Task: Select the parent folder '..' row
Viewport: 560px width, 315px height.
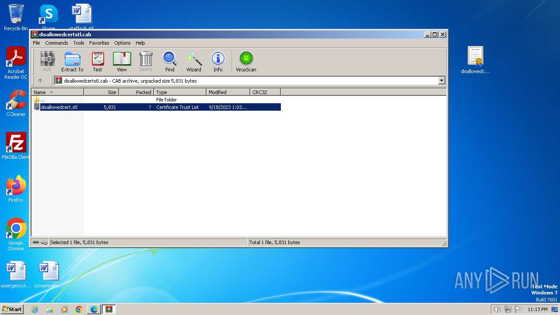Action: point(156,100)
